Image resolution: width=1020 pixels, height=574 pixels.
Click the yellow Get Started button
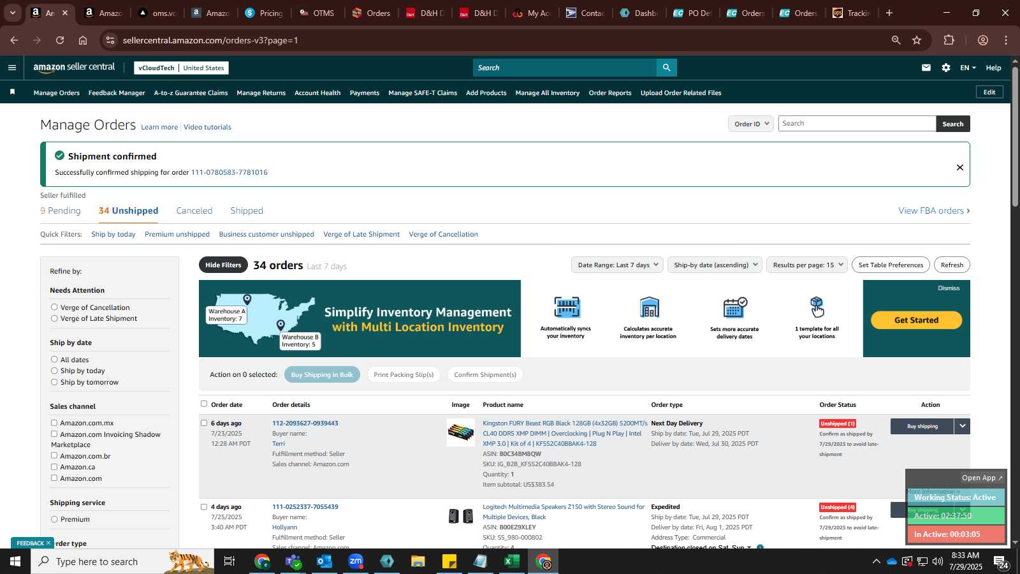click(x=916, y=320)
